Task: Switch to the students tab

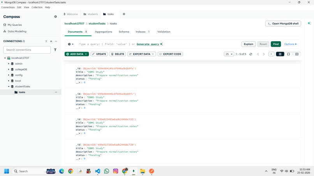Action: (90, 14)
